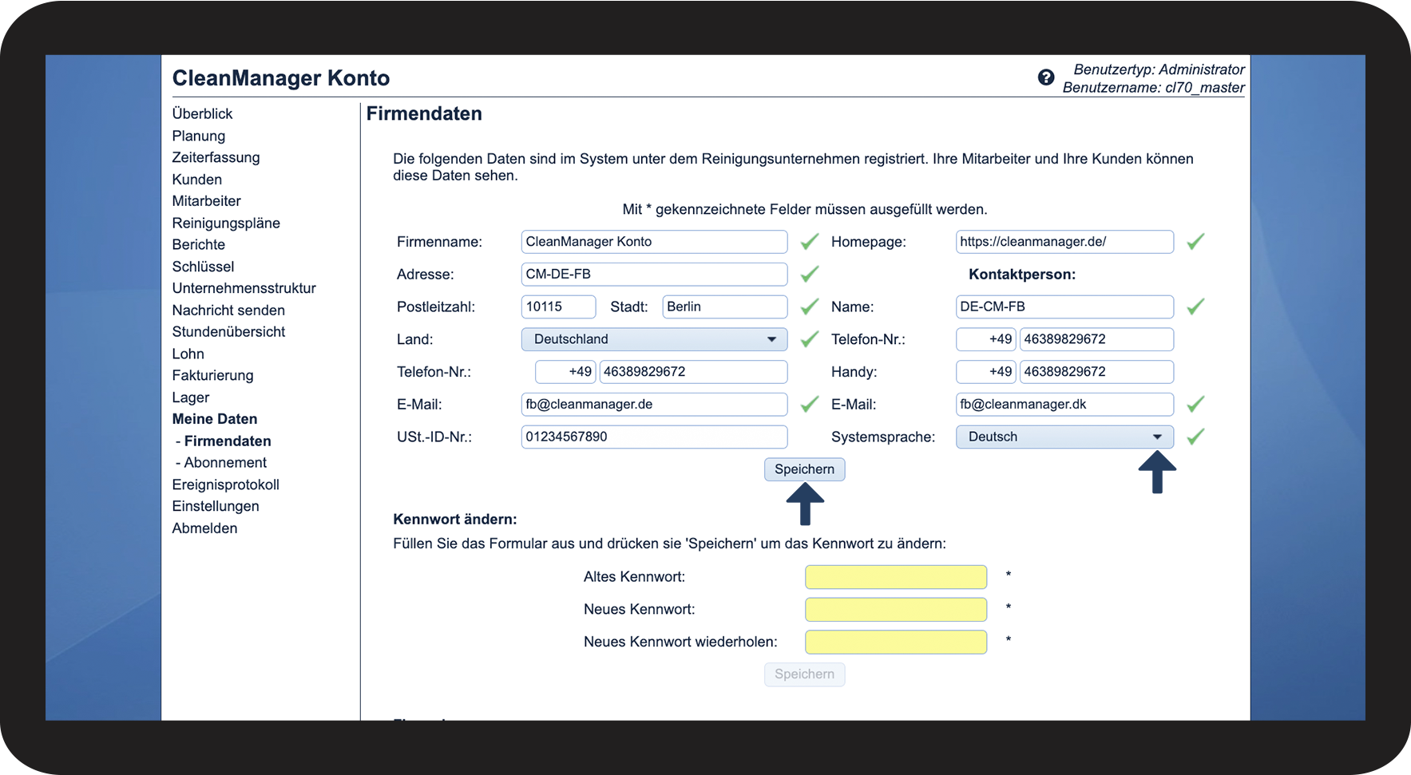Screen dimensions: 1411x775
Task: Click green checkmark beside Homepage field
Action: (x=1195, y=242)
